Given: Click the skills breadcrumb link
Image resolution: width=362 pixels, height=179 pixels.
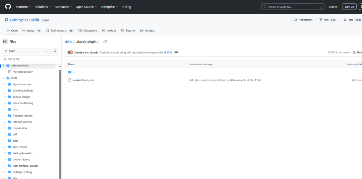Looking at the screenshot, I should point(68,42).
